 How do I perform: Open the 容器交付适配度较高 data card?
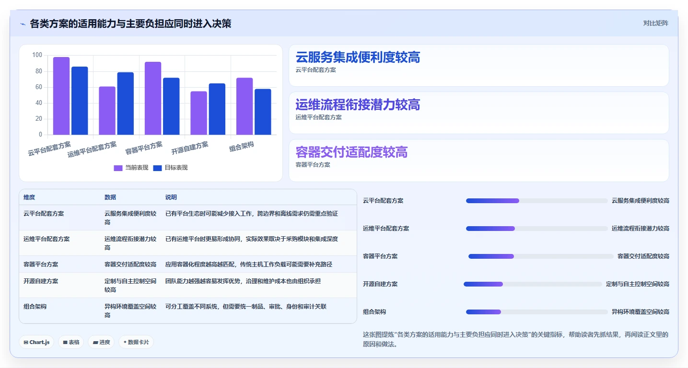(x=478, y=161)
